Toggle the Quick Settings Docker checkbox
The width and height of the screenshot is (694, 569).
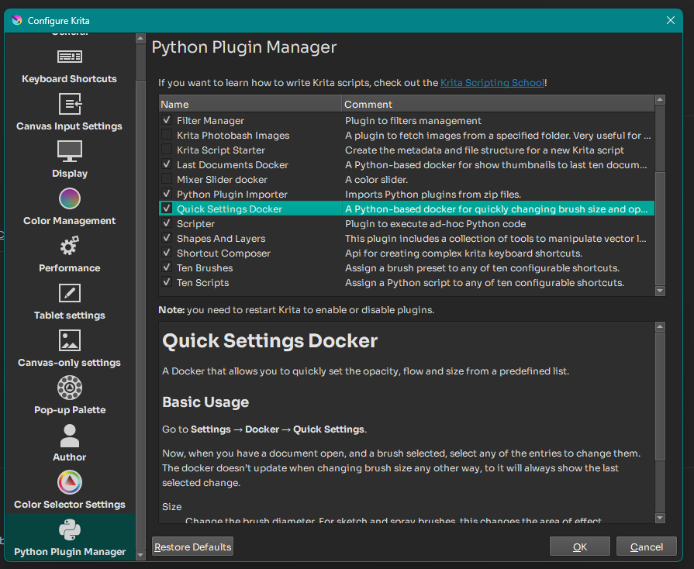click(x=167, y=208)
